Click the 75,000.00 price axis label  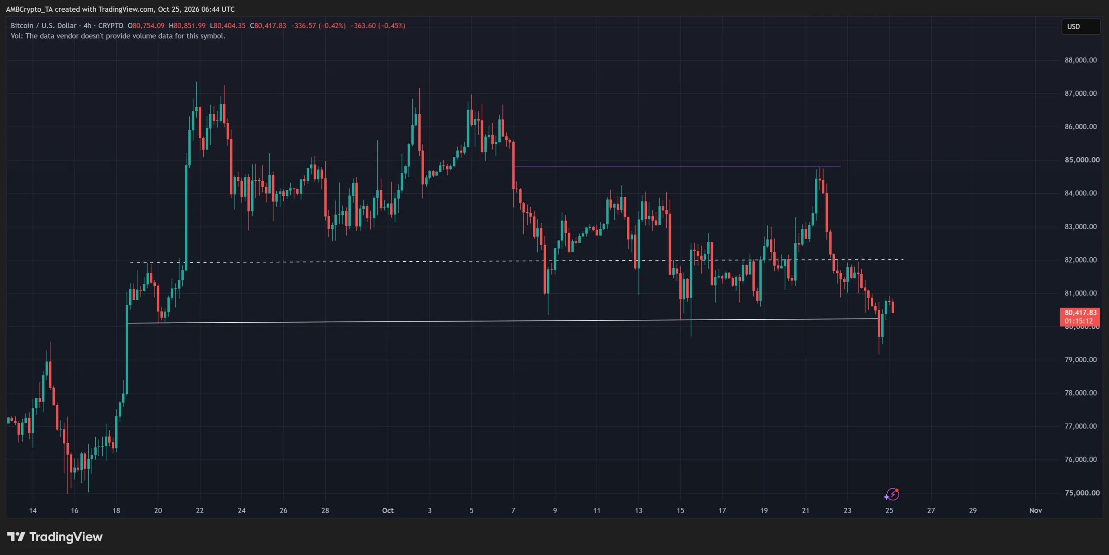coord(1082,493)
